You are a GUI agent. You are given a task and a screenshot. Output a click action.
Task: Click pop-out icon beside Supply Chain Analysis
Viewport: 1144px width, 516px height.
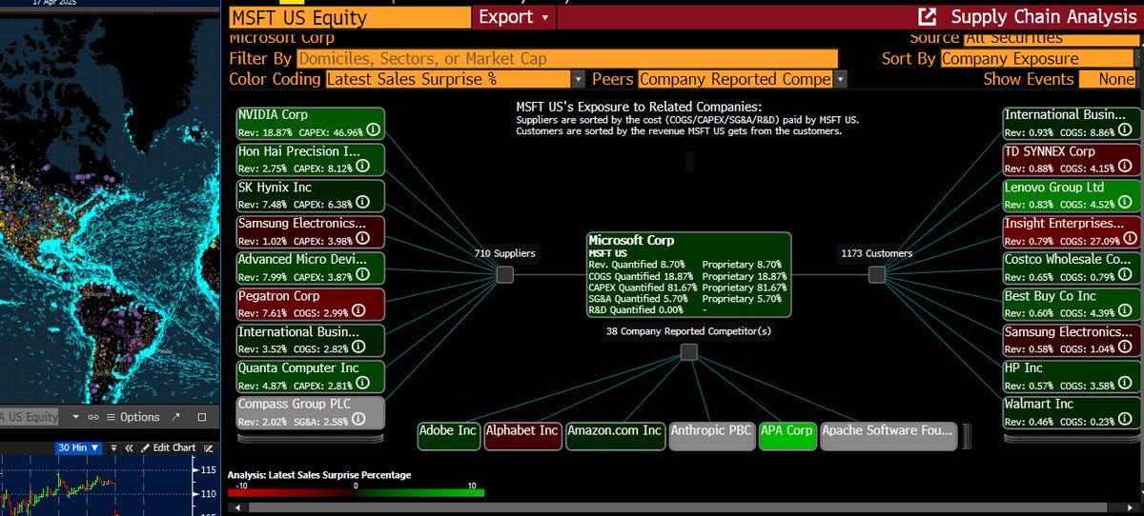927,16
